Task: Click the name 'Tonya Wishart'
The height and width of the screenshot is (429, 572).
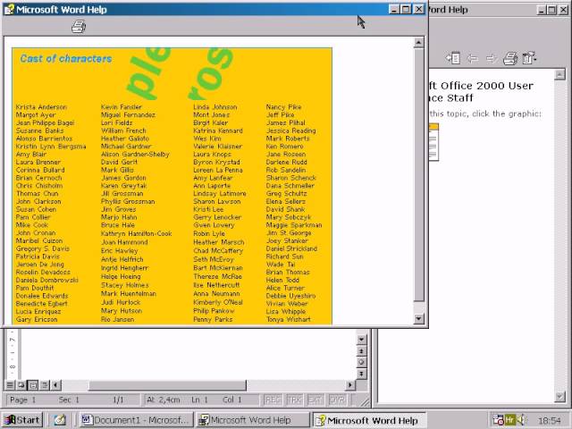Action: (288, 319)
